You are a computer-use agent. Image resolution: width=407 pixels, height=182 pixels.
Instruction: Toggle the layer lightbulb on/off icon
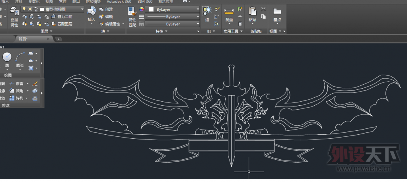pyautogui.click(x=24, y=9)
